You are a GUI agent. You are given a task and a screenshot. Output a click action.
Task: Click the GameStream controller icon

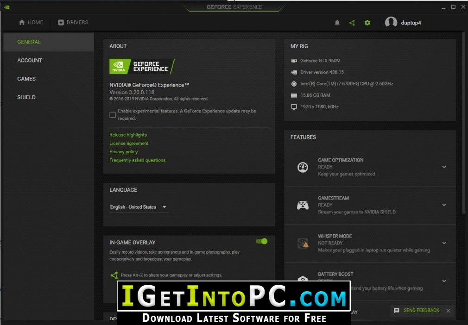point(303,205)
